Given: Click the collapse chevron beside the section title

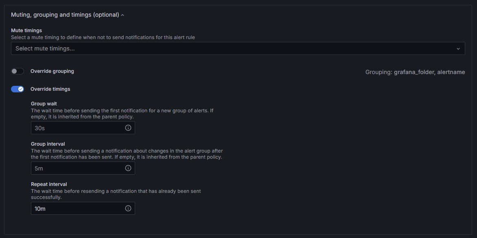Looking at the screenshot, I should click(x=122, y=15).
